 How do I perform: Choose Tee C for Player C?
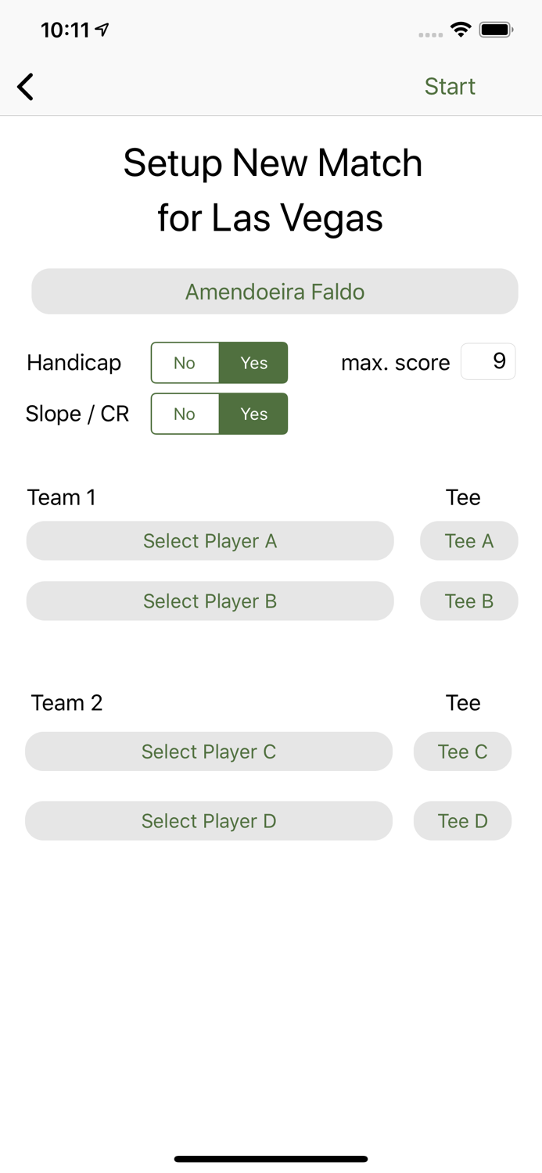[462, 752]
